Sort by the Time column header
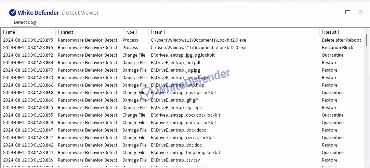 10,32
